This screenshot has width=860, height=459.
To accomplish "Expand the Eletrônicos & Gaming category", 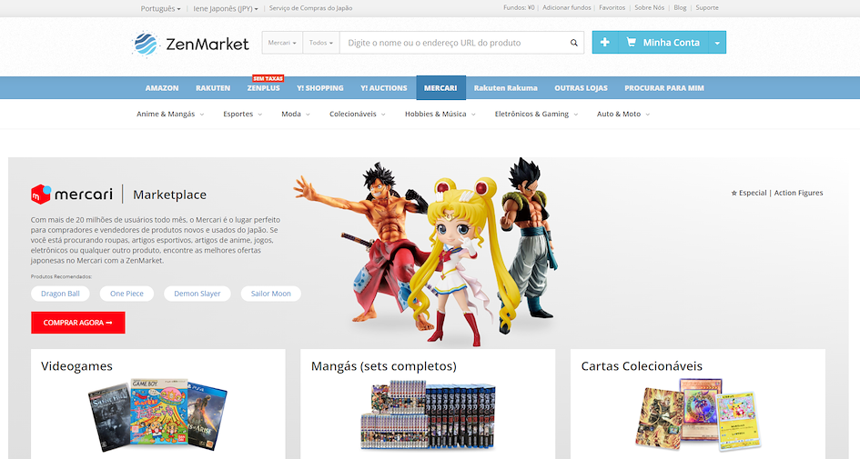I will coord(536,114).
